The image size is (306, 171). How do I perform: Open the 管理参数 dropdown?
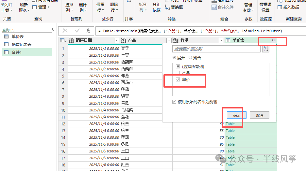248,7
